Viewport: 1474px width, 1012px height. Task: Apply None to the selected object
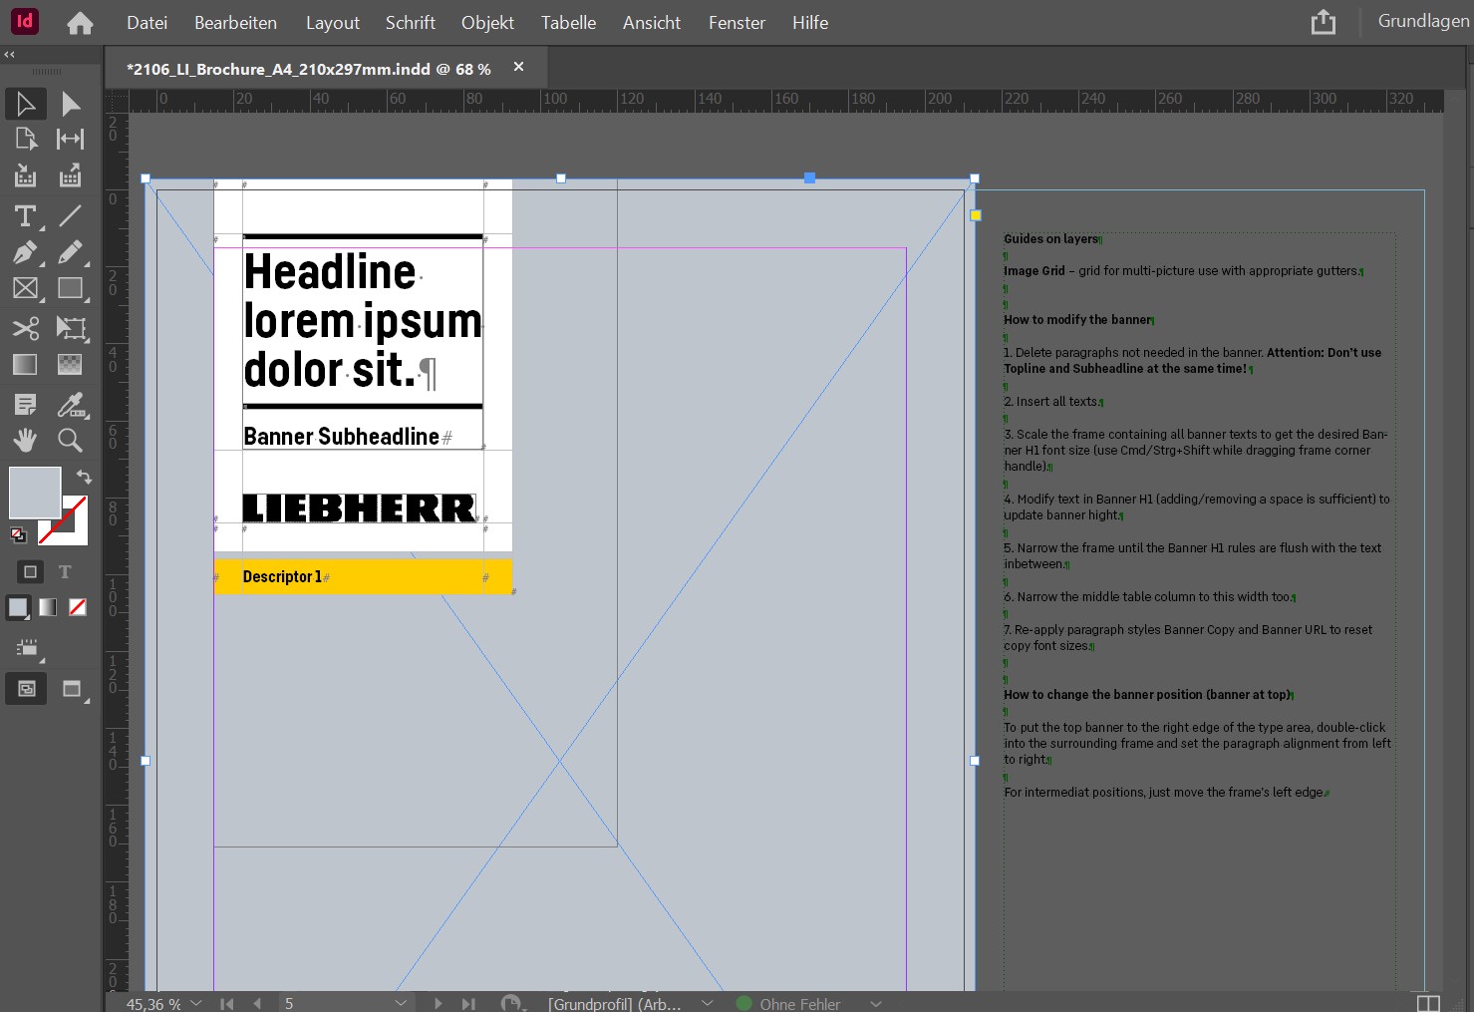[x=78, y=607]
